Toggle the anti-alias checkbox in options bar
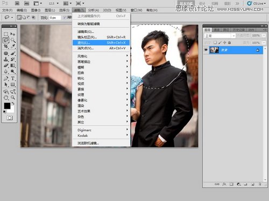Viewport: 269px width, 201px height. point(65,18)
